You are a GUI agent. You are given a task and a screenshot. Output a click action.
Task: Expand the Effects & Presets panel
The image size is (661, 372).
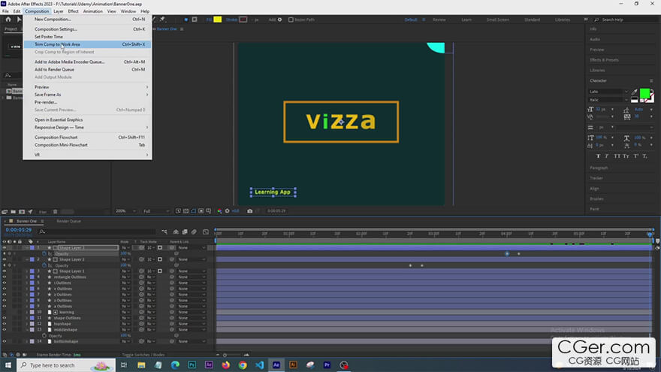tap(604, 60)
